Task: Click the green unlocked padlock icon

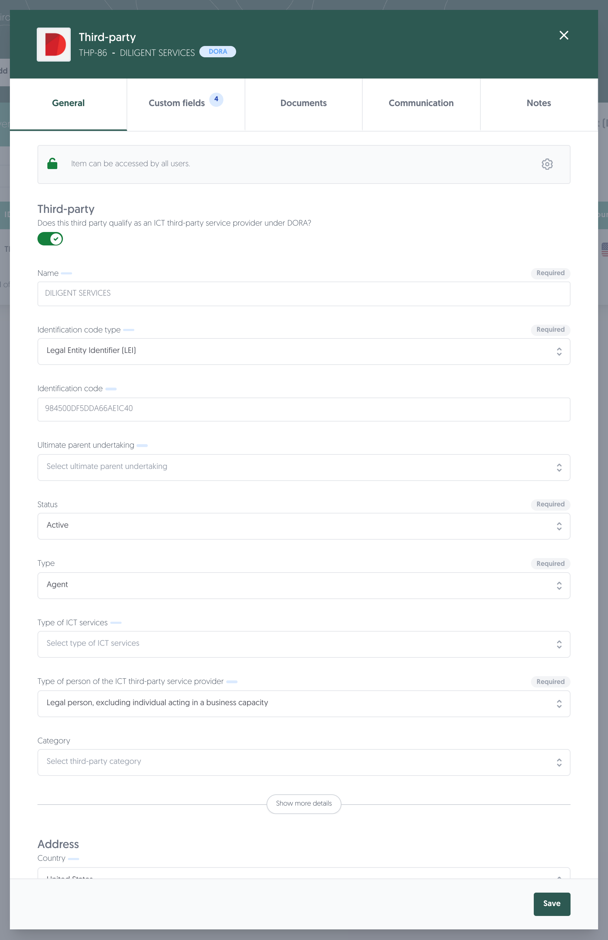Action: coord(53,163)
